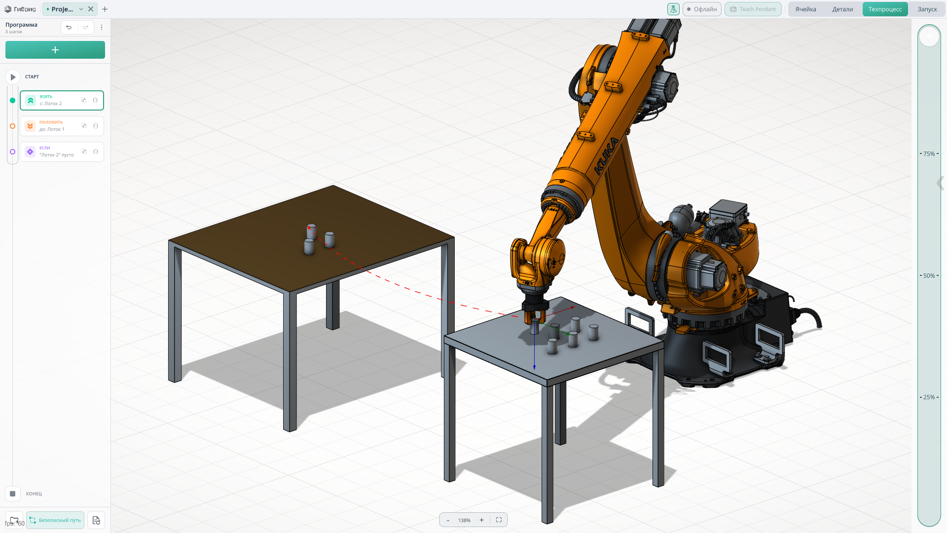
Task: Click the orange timeline dot for ПОЛОЖИТЬ
Action: tap(13, 126)
